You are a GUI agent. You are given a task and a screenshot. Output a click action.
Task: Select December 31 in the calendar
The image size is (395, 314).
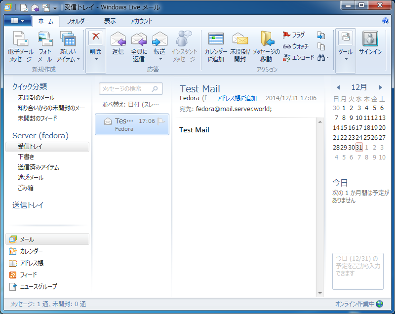(x=359, y=147)
